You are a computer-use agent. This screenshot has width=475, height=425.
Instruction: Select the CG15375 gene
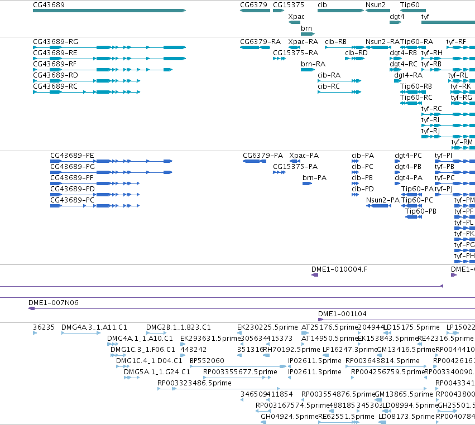point(279,11)
